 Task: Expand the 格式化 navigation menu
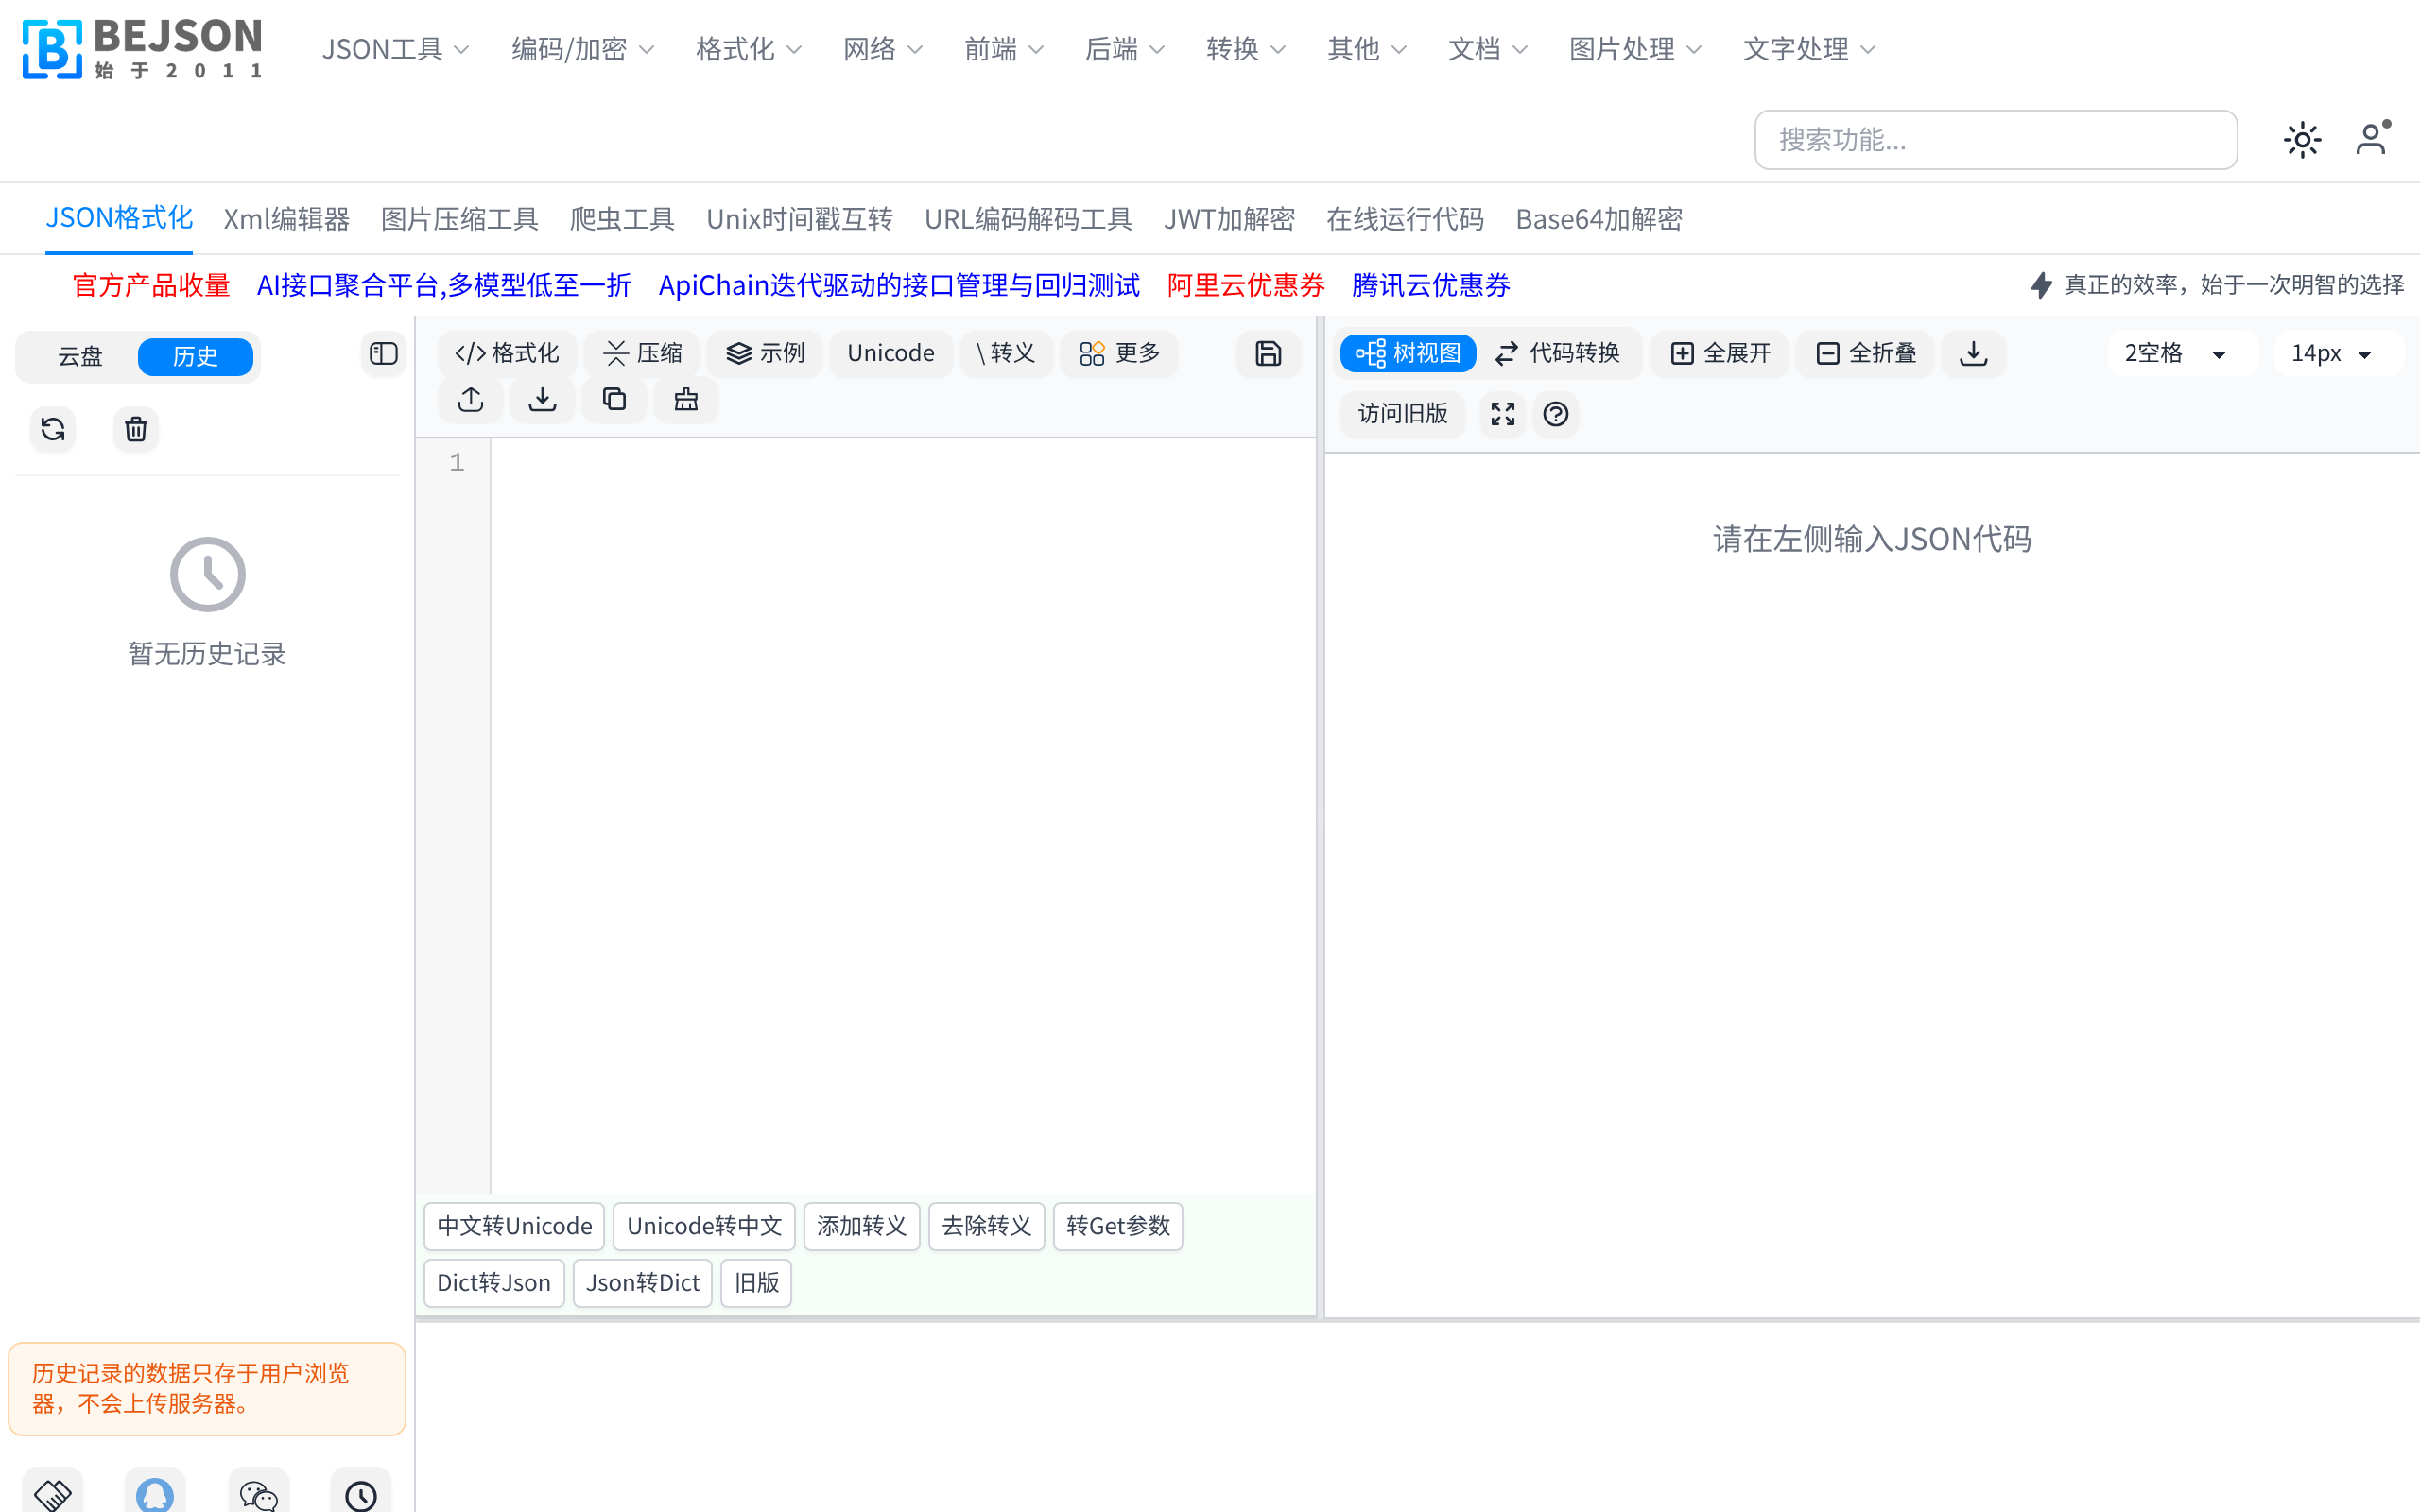pyautogui.click(x=748, y=49)
